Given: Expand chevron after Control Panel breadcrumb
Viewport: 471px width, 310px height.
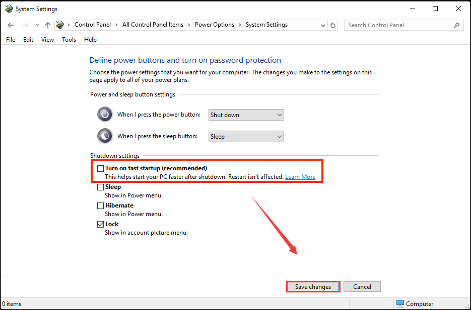Looking at the screenshot, I should tap(116, 25).
